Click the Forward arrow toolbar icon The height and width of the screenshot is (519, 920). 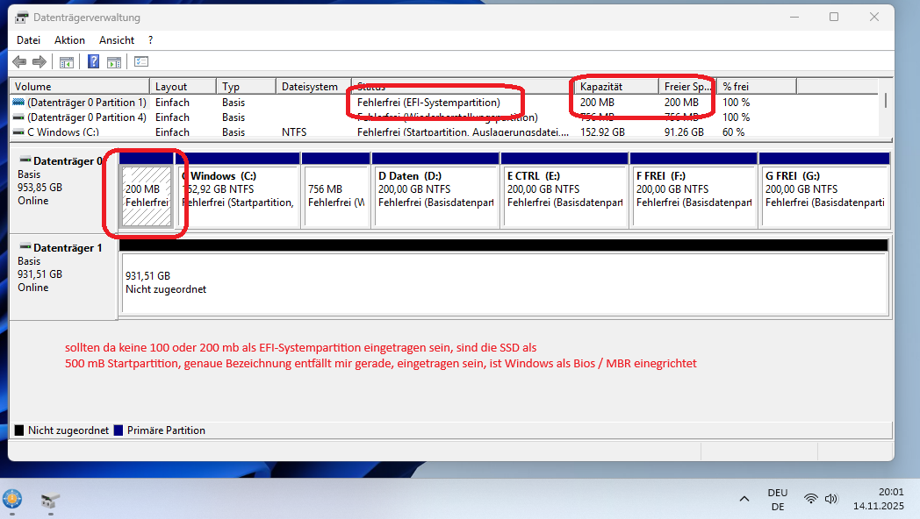coord(40,61)
